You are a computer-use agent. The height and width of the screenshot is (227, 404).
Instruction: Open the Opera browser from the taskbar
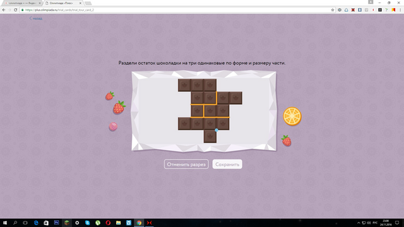108,223
